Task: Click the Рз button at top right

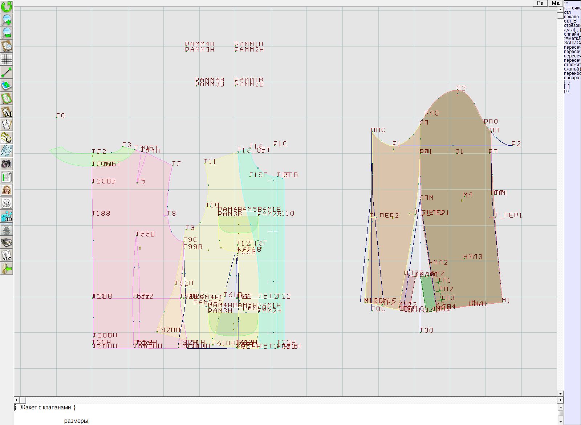Action: (540, 3)
